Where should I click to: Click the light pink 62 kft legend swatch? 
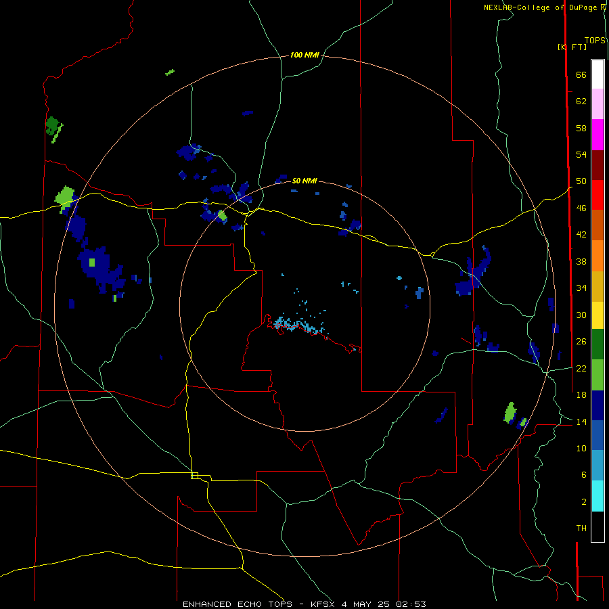[x=597, y=104]
